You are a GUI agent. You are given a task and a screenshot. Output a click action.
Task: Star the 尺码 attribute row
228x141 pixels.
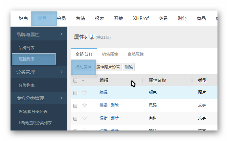(84, 105)
